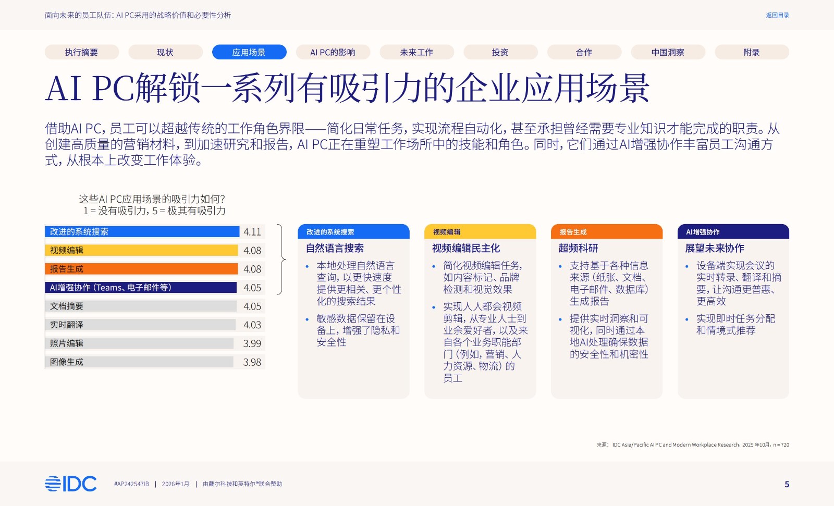Image resolution: width=834 pixels, height=506 pixels.
Task: Open the 未来工作 section tab
Action: pos(416,52)
